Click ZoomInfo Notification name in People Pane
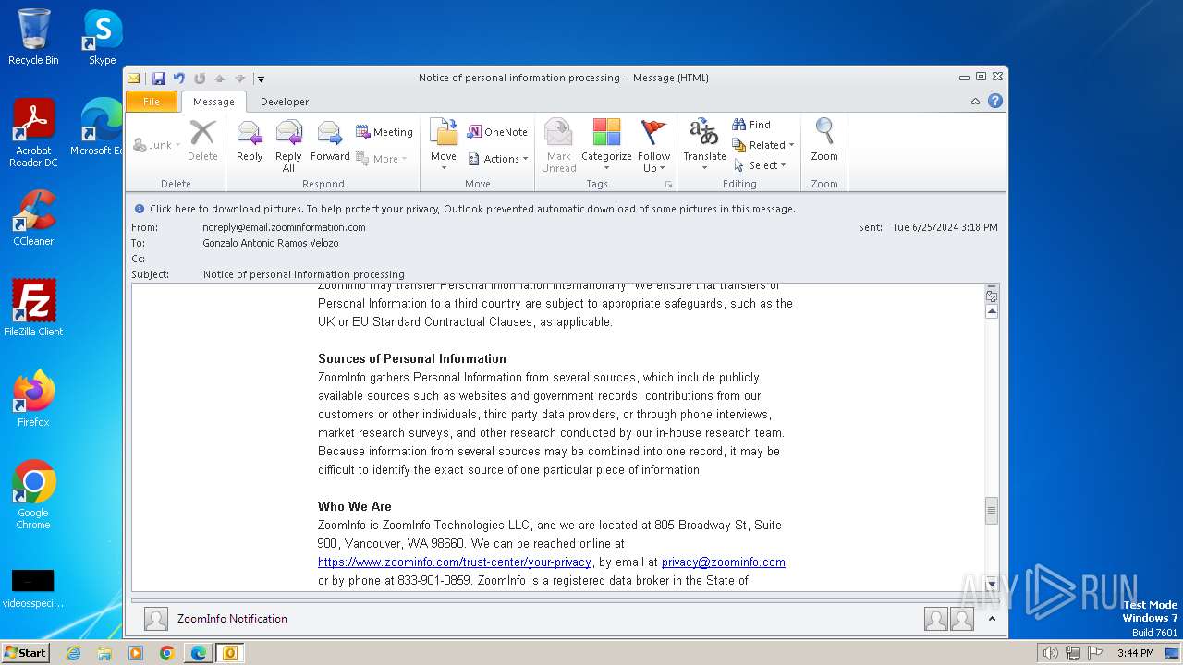This screenshot has width=1183, height=665. click(x=232, y=619)
